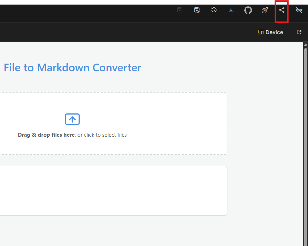Image resolution: width=308 pixels, height=246 pixels.
Task: Click the blue upload arrow icon
Action: [72, 119]
